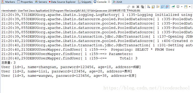Click the Properties tab icon

(x=18, y=2)
